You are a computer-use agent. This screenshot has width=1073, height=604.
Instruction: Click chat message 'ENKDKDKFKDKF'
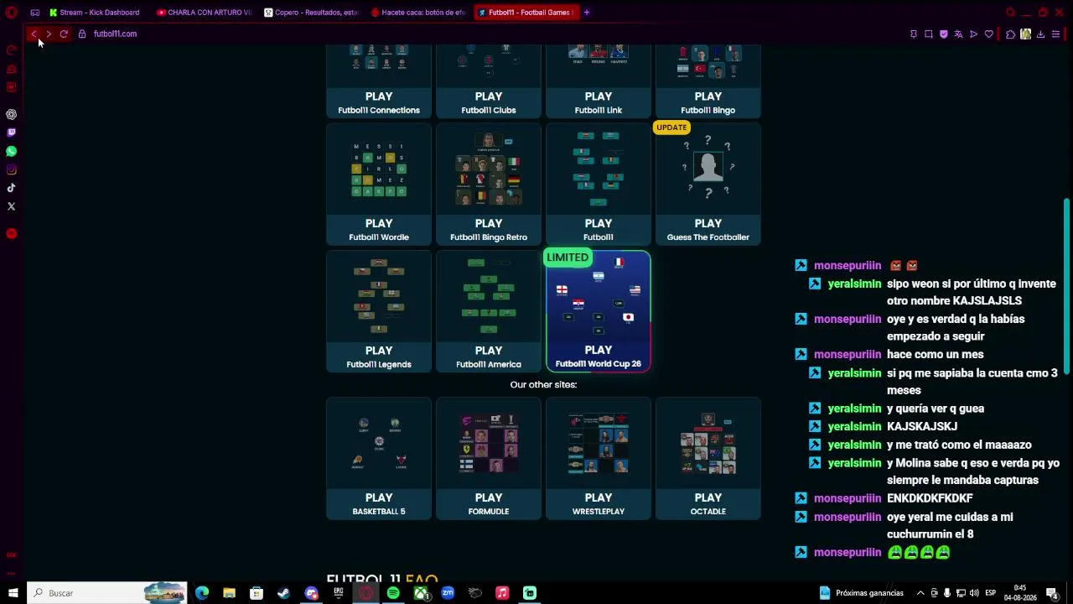click(x=930, y=498)
